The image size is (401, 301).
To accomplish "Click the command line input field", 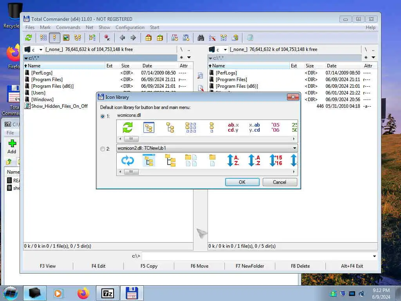I will point(256,256).
